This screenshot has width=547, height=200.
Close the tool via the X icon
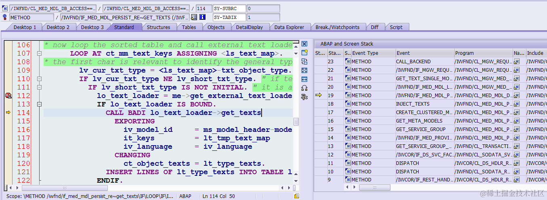(x=304, y=44)
